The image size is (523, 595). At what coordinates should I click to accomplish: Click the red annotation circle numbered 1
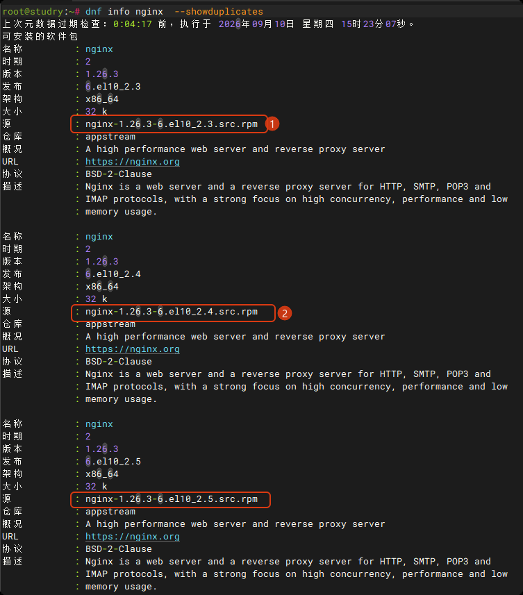point(272,124)
